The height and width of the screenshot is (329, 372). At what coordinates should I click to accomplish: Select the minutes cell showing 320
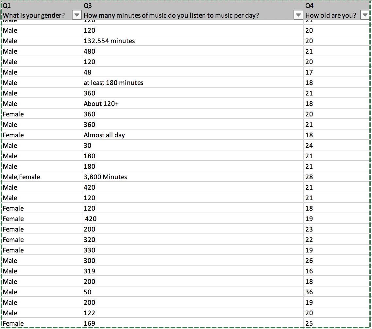click(193, 240)
